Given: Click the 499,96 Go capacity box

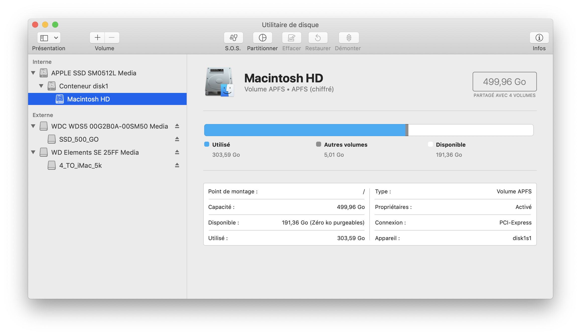Looking at the screenshot, I should tap(504, 82).
